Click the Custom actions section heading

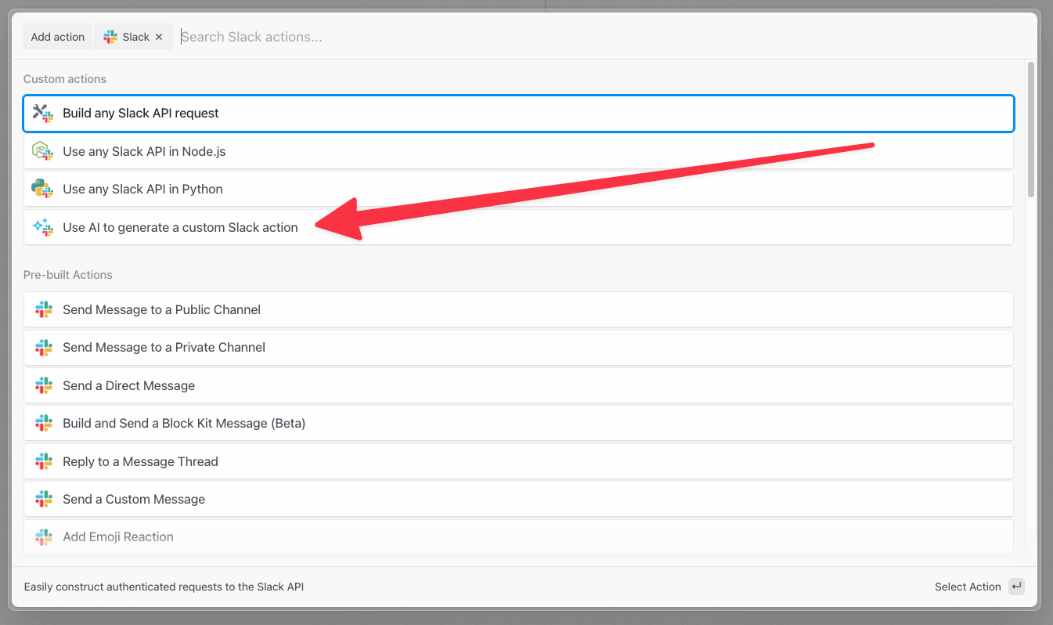[65, 79]
